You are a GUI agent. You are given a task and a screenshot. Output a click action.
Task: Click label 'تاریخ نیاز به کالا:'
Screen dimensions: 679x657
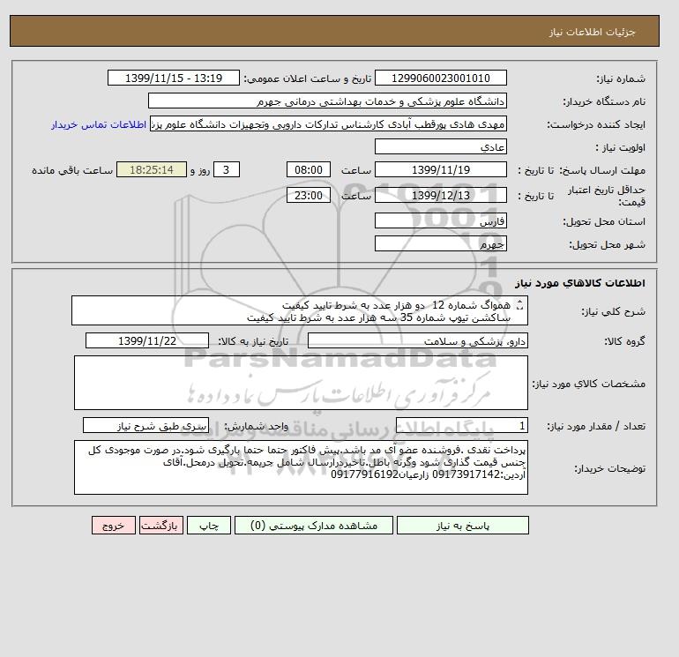(253, 341)
